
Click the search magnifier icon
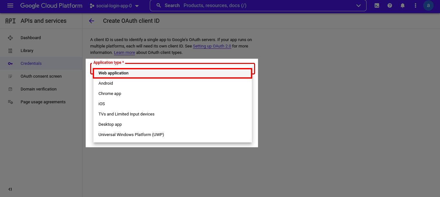[x=158, y=5]
